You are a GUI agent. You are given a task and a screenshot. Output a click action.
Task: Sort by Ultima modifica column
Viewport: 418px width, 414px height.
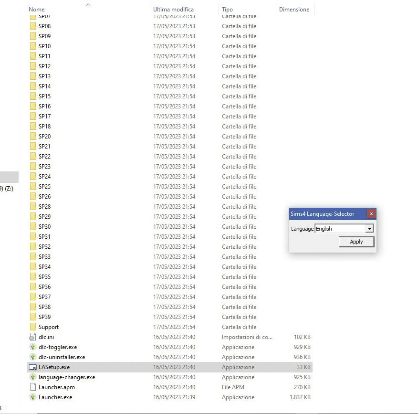coord(173,10)
